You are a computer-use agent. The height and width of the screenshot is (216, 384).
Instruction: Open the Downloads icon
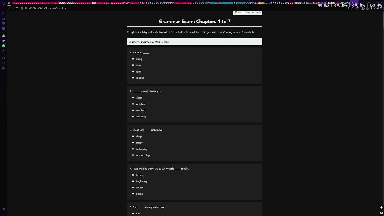click(371, 8)
